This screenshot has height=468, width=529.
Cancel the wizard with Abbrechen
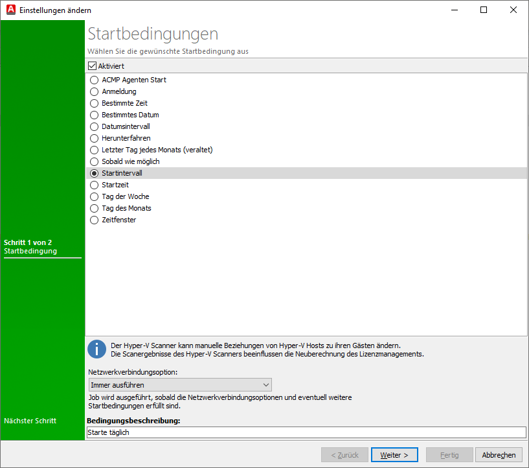pyautogui.click(x=499, y=454)
